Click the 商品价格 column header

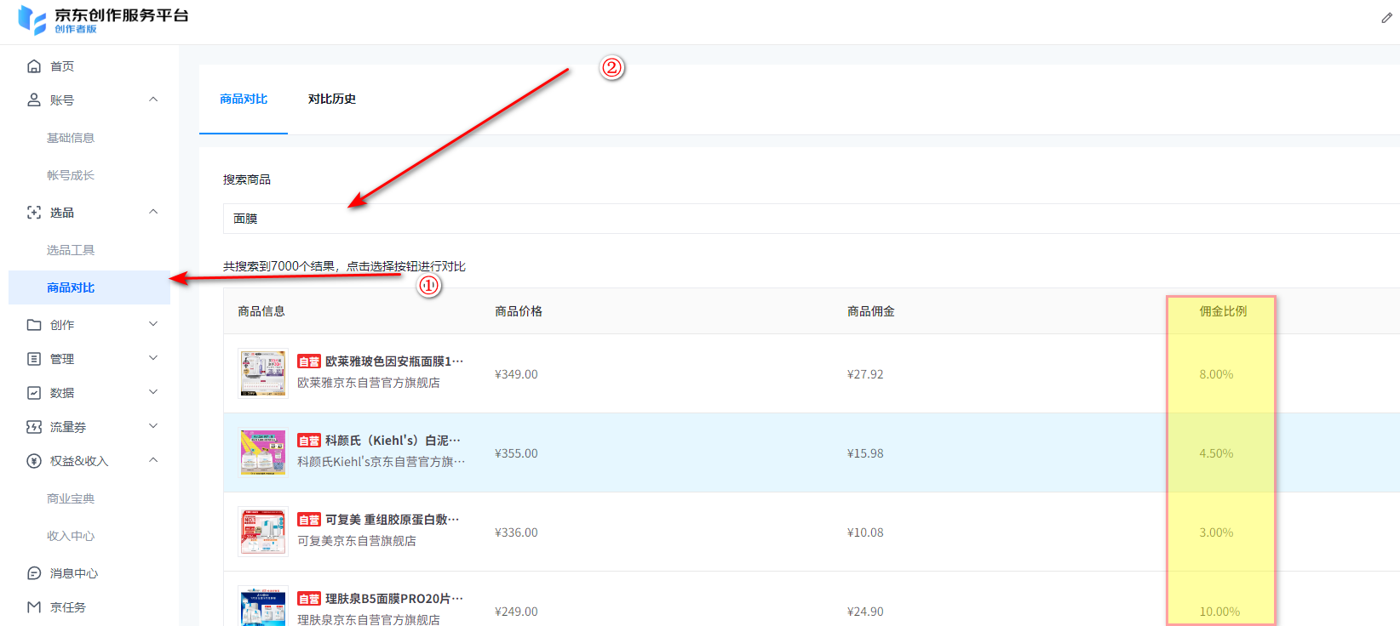[519, 311]
